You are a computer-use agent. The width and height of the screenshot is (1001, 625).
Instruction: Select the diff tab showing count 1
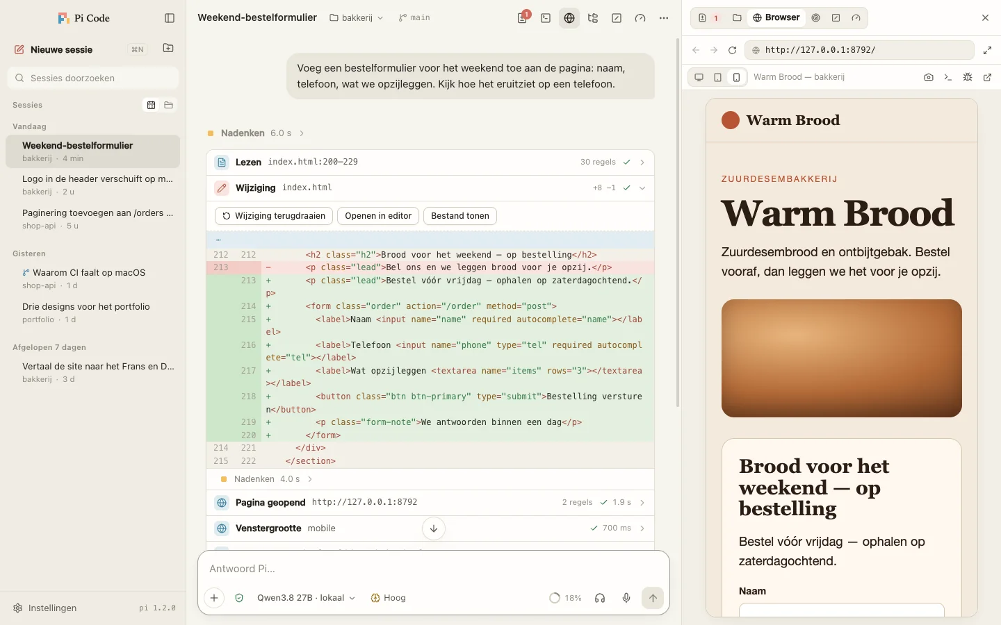(x=708, y=18)
